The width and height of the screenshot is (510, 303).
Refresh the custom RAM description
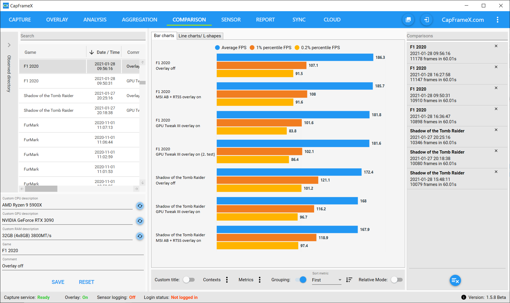(140, 236)
